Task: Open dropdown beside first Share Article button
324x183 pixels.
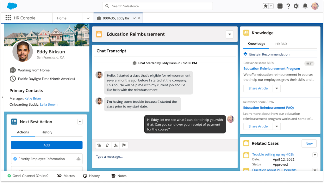Action: tap(277, 88)
